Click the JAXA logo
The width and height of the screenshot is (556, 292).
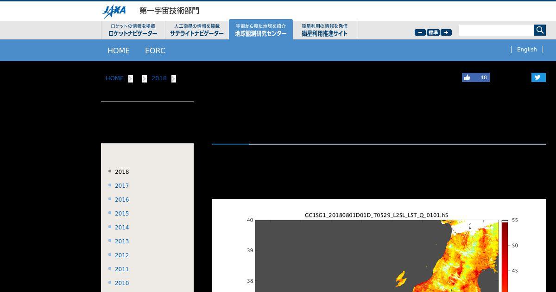114,11
